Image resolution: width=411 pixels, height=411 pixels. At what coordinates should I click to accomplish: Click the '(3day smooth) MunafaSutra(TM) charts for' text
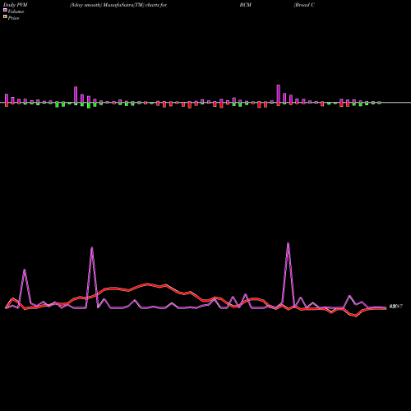coord(118,5)
